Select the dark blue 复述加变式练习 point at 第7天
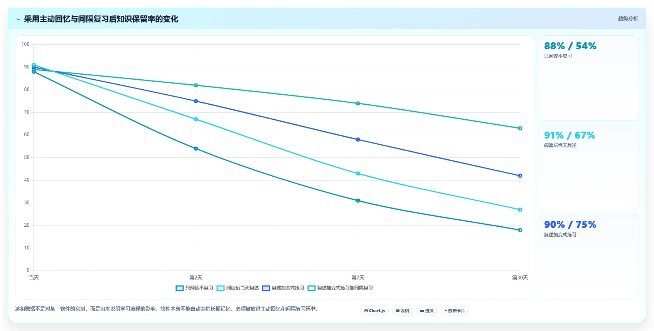This screenshot has height=331, width=654. [x=358, y=140]
